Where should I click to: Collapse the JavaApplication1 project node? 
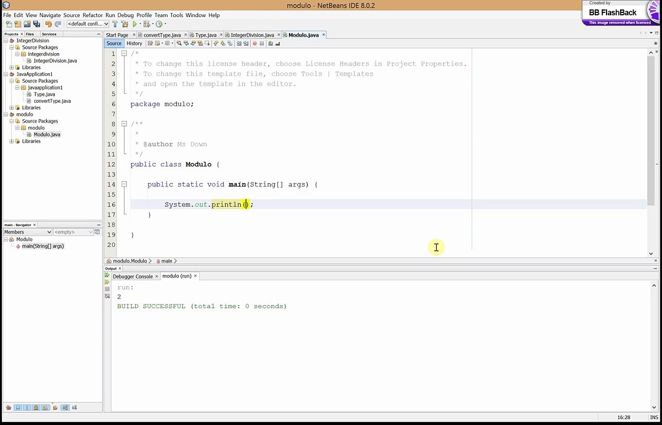point(6,74)
